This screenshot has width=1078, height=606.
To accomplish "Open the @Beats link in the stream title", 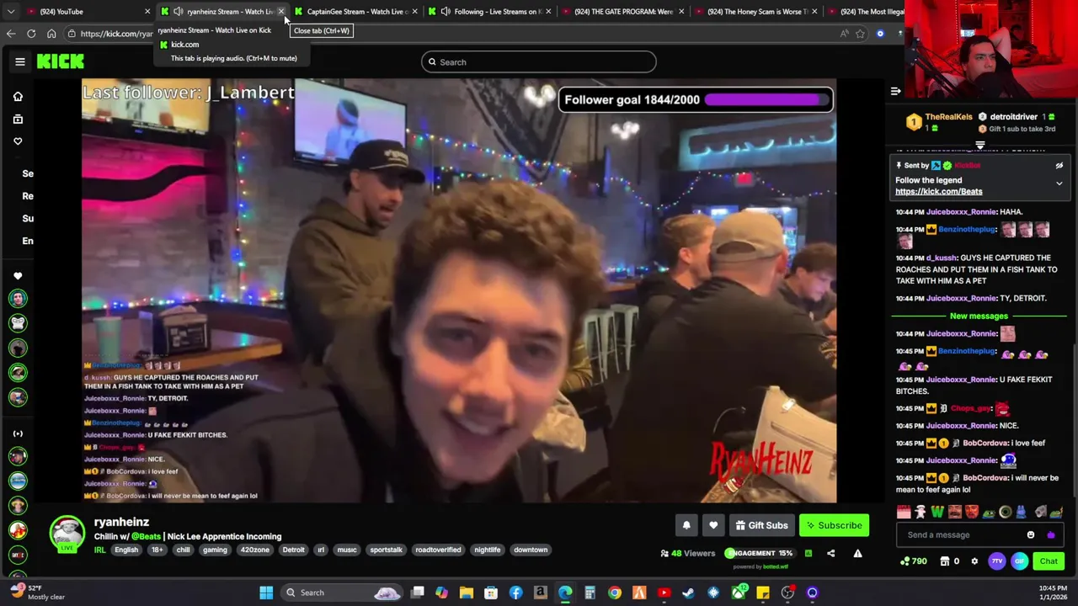I will pyautogui.click(x=146, y=536).
